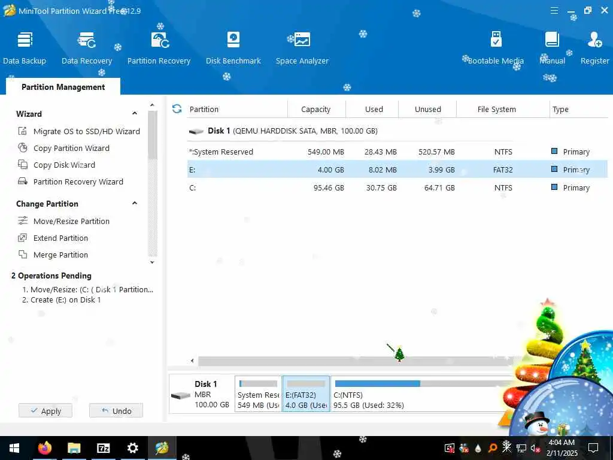Open the Partition Recovery tool

(x=159, y=48)
